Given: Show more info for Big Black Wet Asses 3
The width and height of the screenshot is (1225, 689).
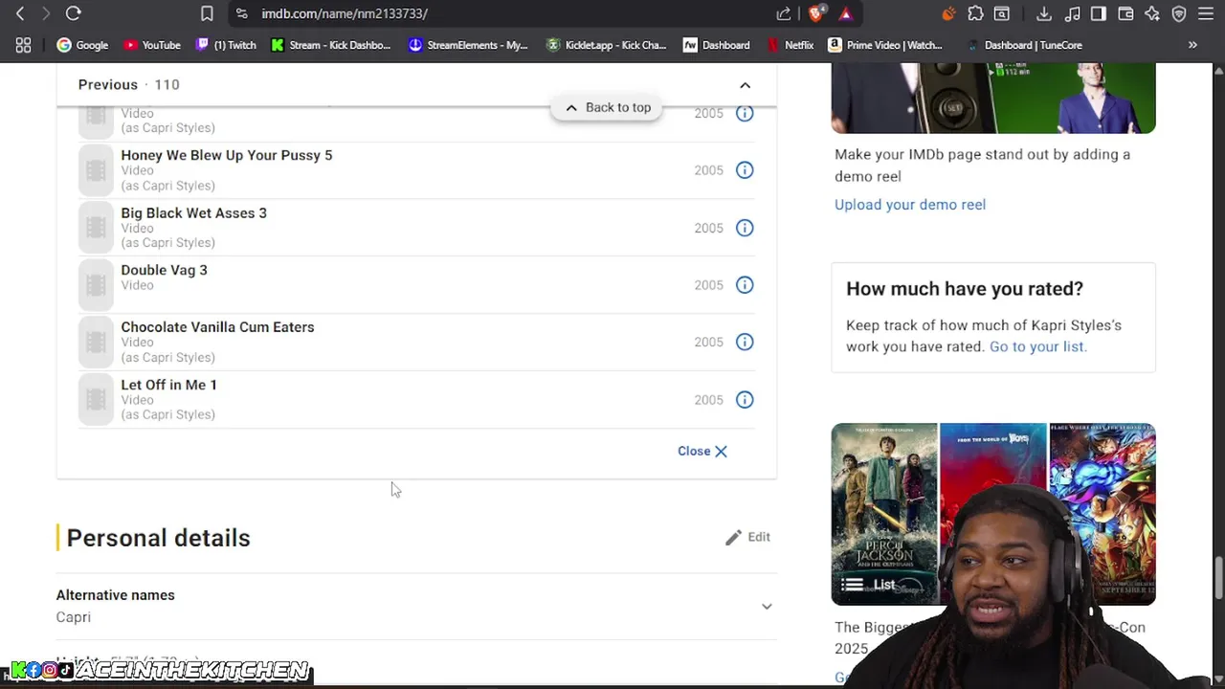Looking at the screenshot, I should pyautogui.click(x=745, y=228).
